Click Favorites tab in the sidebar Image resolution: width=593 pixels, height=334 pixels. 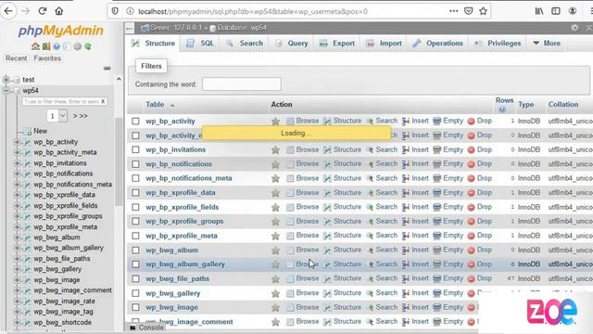point(47,58)
